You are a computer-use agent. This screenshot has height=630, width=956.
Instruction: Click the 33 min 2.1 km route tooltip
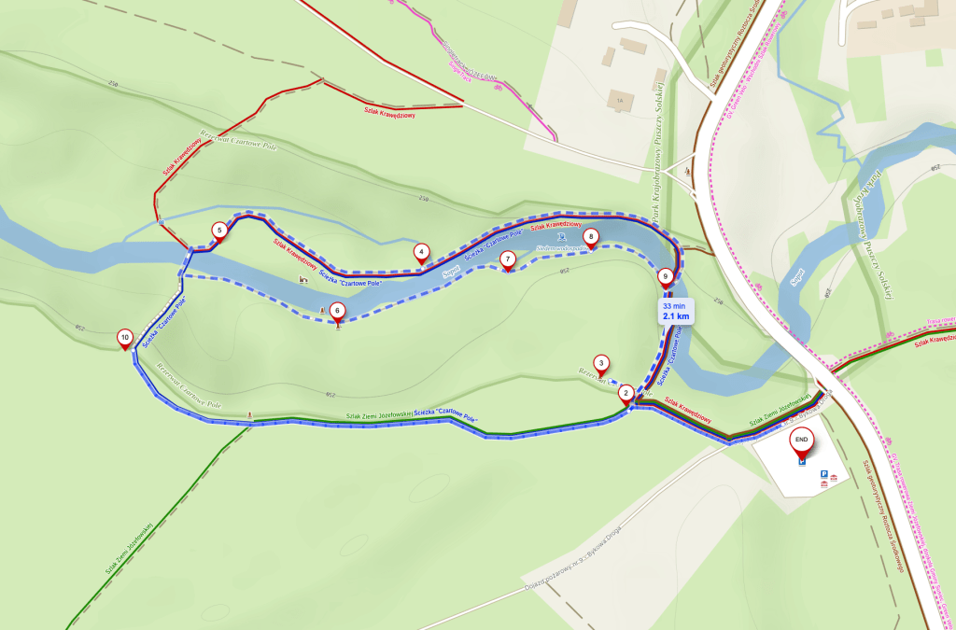tap(676, 312)
